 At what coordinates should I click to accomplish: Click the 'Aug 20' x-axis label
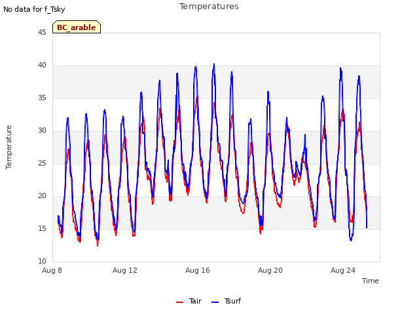tap(270, 270)
